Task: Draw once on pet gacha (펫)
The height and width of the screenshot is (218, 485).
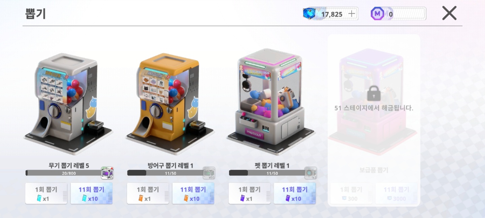Action: 250,193
